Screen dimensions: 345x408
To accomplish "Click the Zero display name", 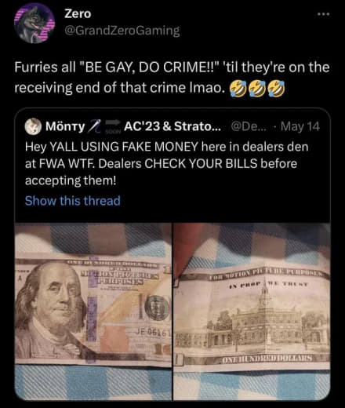I will (78, 13).
